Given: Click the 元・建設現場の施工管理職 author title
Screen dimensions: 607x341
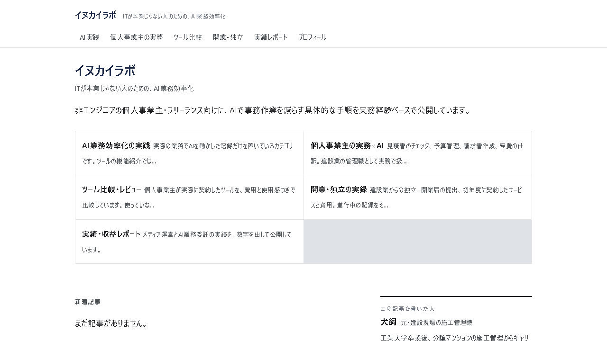Looking at the screenshot, I should click(x=436, y=323).
